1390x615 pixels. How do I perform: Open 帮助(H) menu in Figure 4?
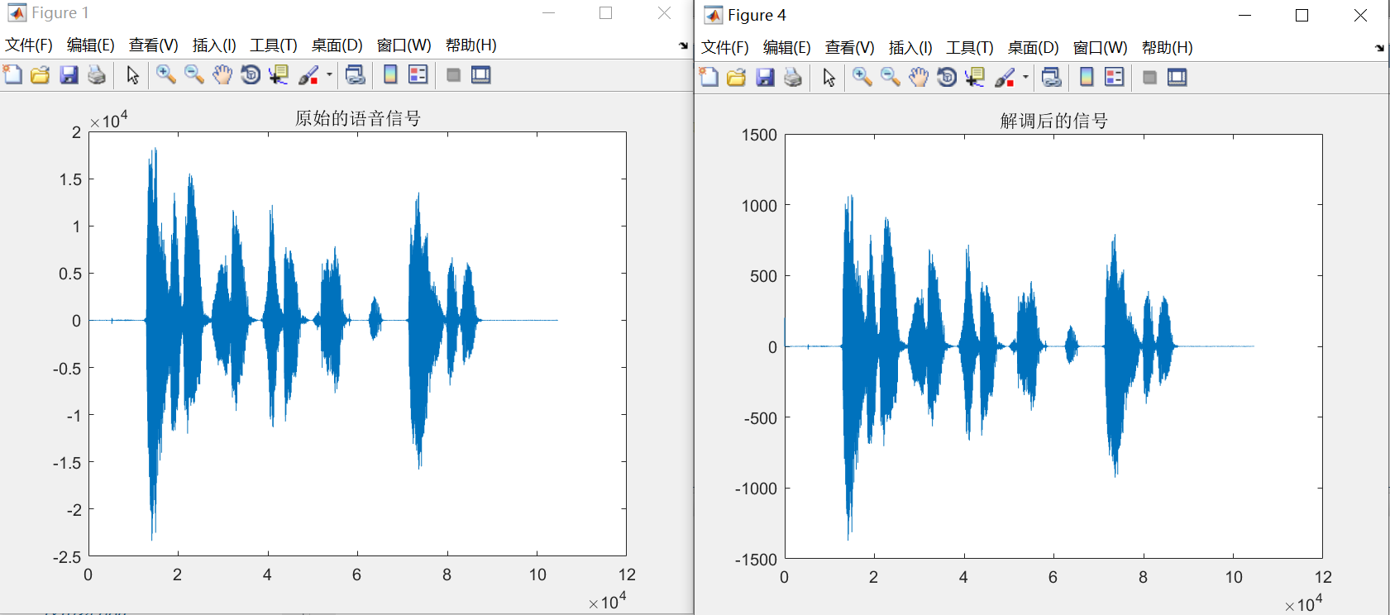pyautogui.click(x=1168, y=48)
